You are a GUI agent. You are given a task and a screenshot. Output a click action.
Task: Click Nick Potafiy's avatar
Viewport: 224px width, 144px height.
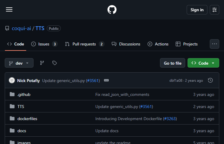[x=12, y=80]
